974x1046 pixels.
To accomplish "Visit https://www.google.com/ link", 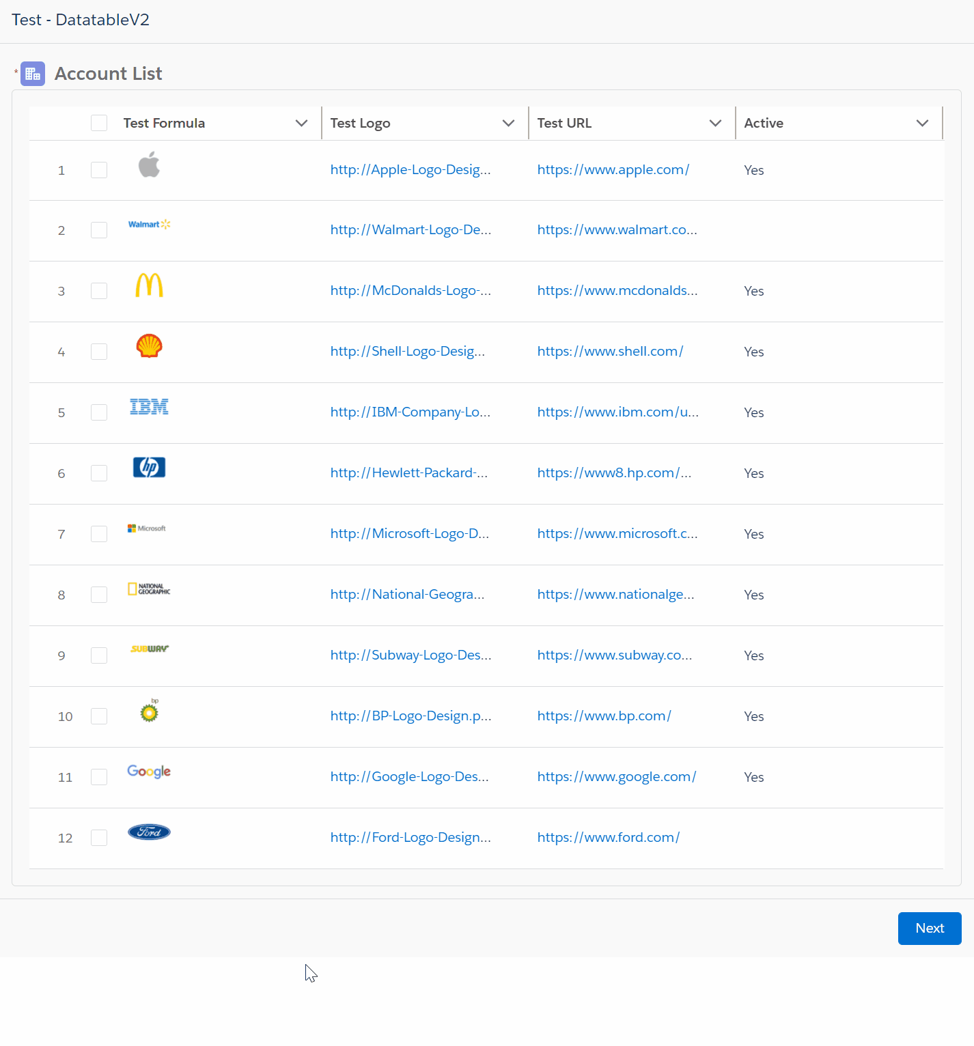I will [617, 777].
